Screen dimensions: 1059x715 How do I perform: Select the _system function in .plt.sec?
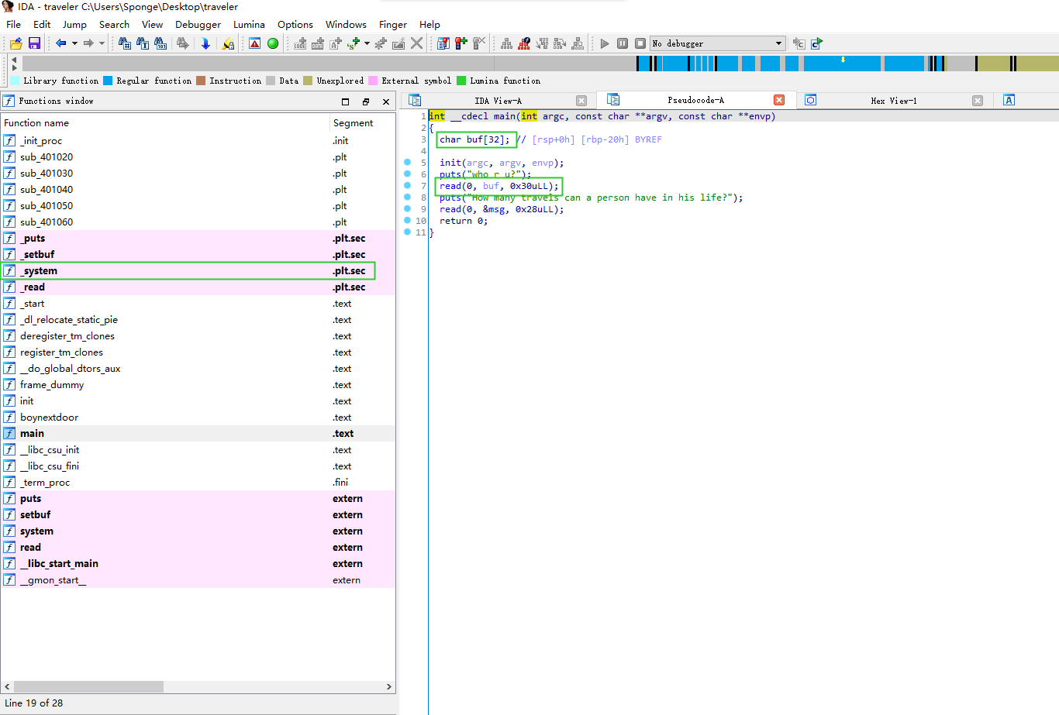[x=198, y=270]
